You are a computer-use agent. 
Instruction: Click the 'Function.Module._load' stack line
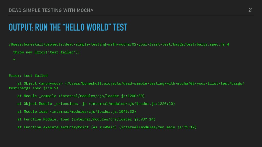click(x=86, y=119)
